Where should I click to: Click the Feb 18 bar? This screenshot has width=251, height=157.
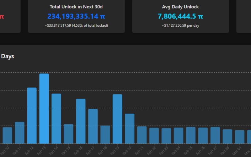[105, 134]
